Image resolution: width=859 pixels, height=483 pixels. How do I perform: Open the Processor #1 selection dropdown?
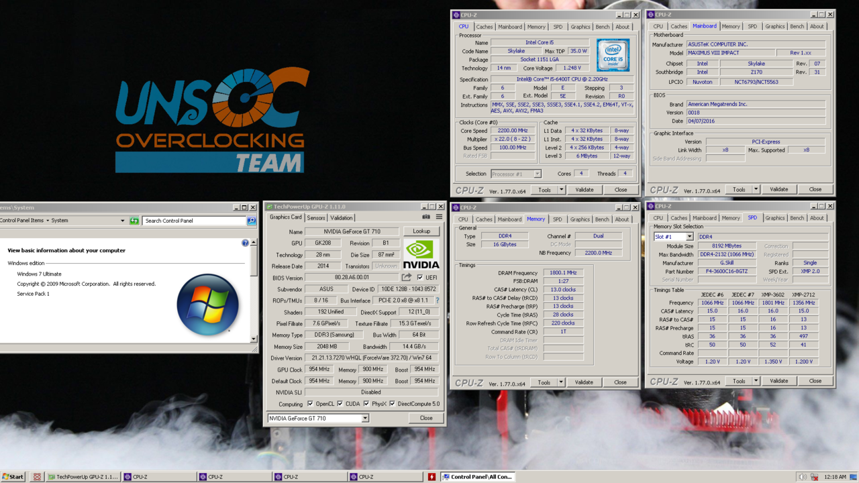(x=515, y=174)
